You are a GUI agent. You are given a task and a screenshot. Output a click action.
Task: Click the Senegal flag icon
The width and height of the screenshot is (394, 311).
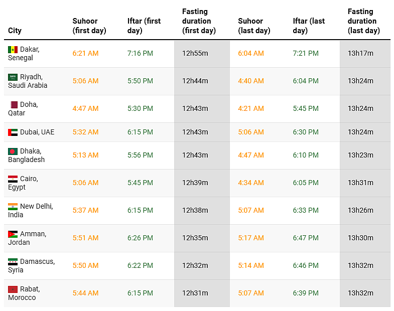(13, 49)
